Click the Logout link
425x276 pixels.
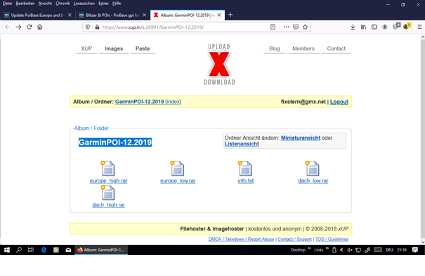coord(339,102)
